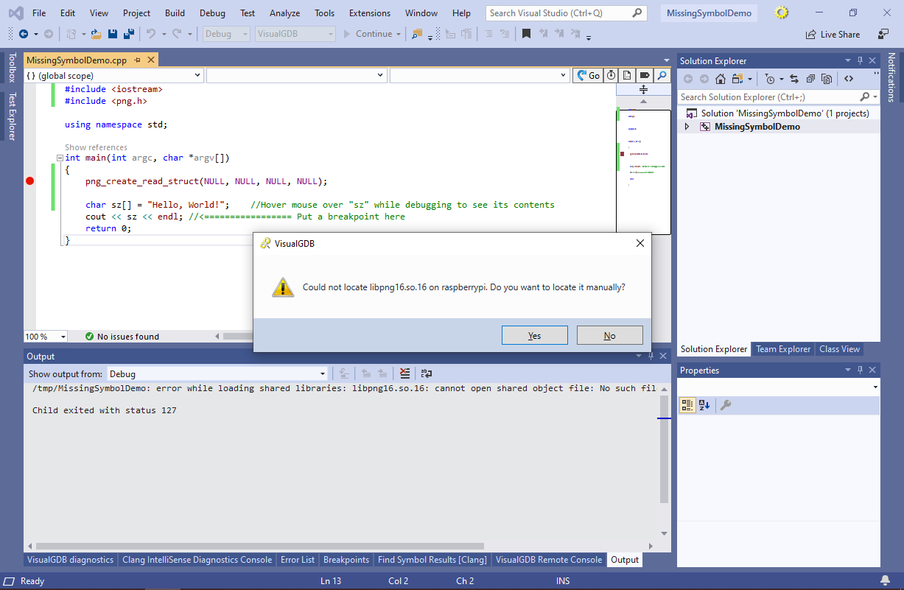Open the Test Explorer side panel
Screen dimensions: 904x590
tap(12, 116)
